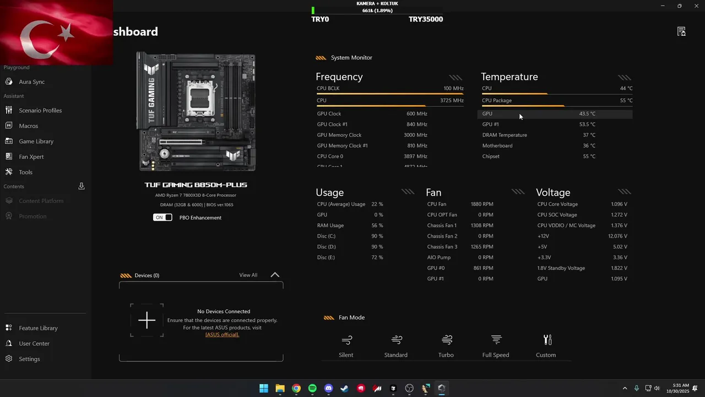
Task: Collapse the Devices panel with the chevron
Action: pyautogui.click(x=275, y=275)
